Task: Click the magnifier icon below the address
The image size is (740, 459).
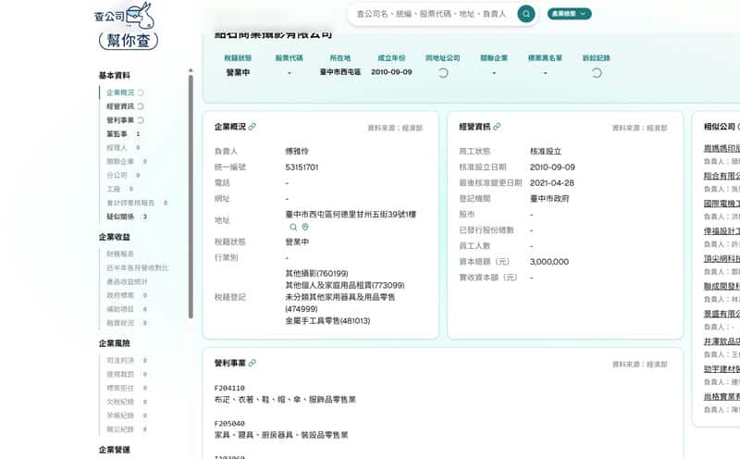Action: pyautogui.click(x=293, y=227)
